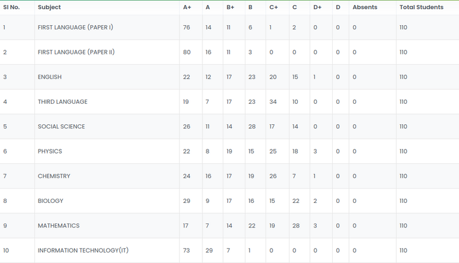
Task: Click the THIRD LANGUAGE subject cell
Action: (x=63, y=101)
